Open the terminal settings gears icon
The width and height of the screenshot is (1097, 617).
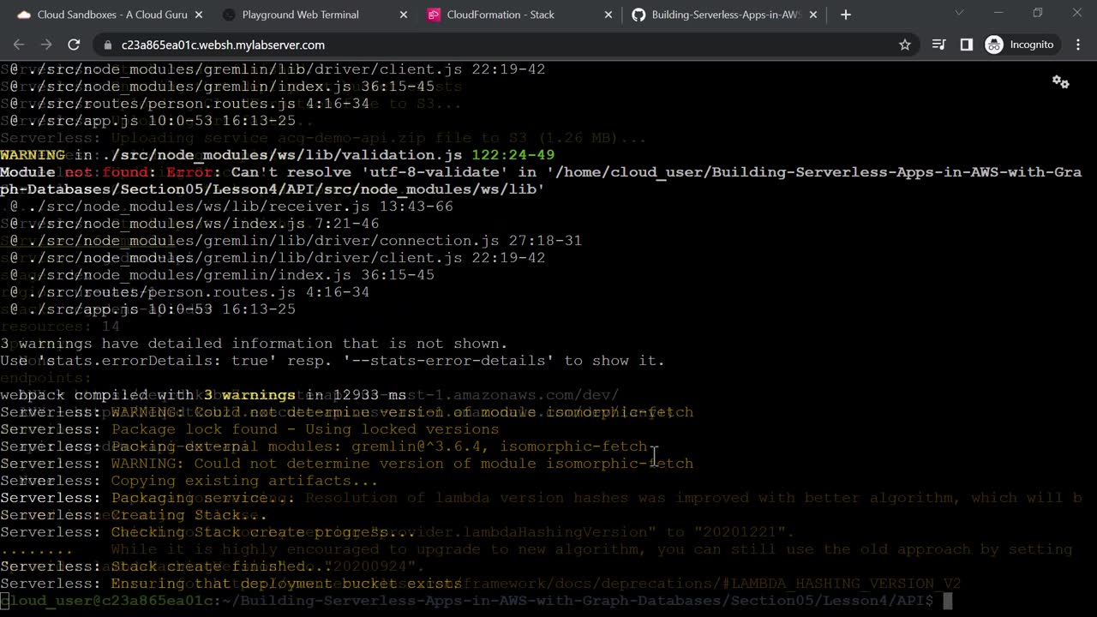click(x=1060, y=82)
